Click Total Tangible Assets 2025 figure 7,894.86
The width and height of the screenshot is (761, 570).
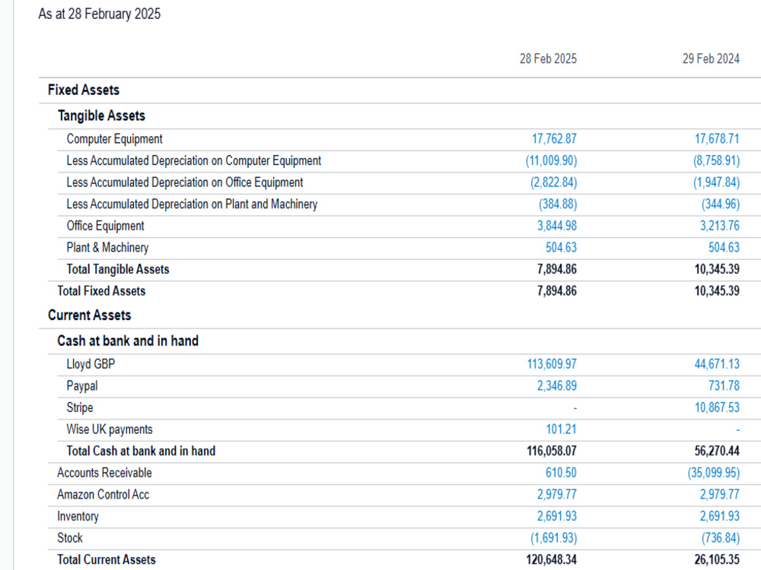557,270
